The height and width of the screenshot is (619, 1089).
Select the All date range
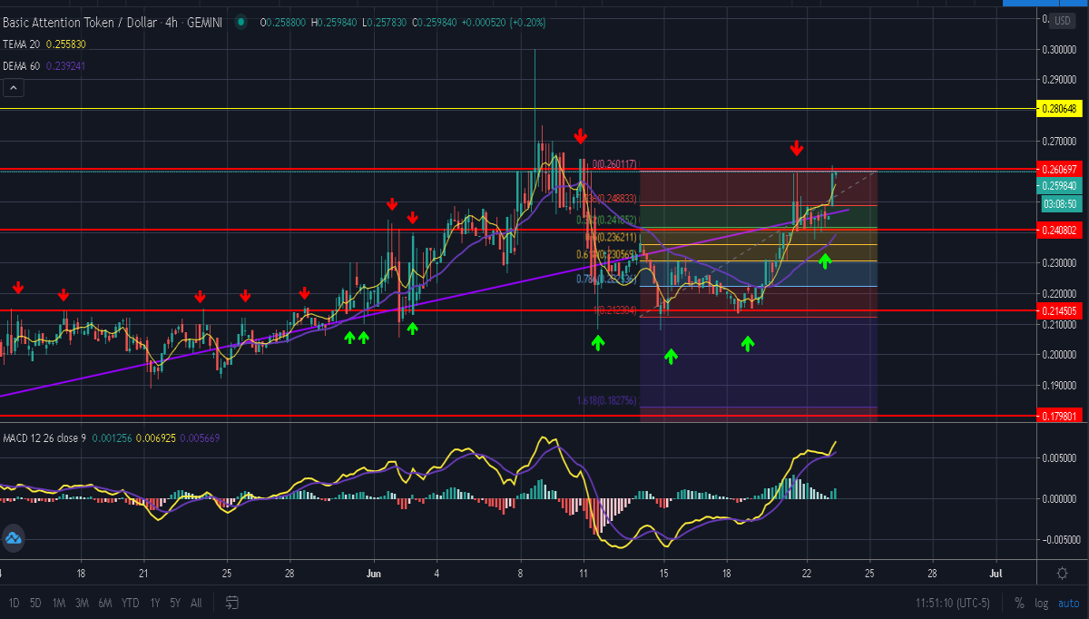(196, 603)
